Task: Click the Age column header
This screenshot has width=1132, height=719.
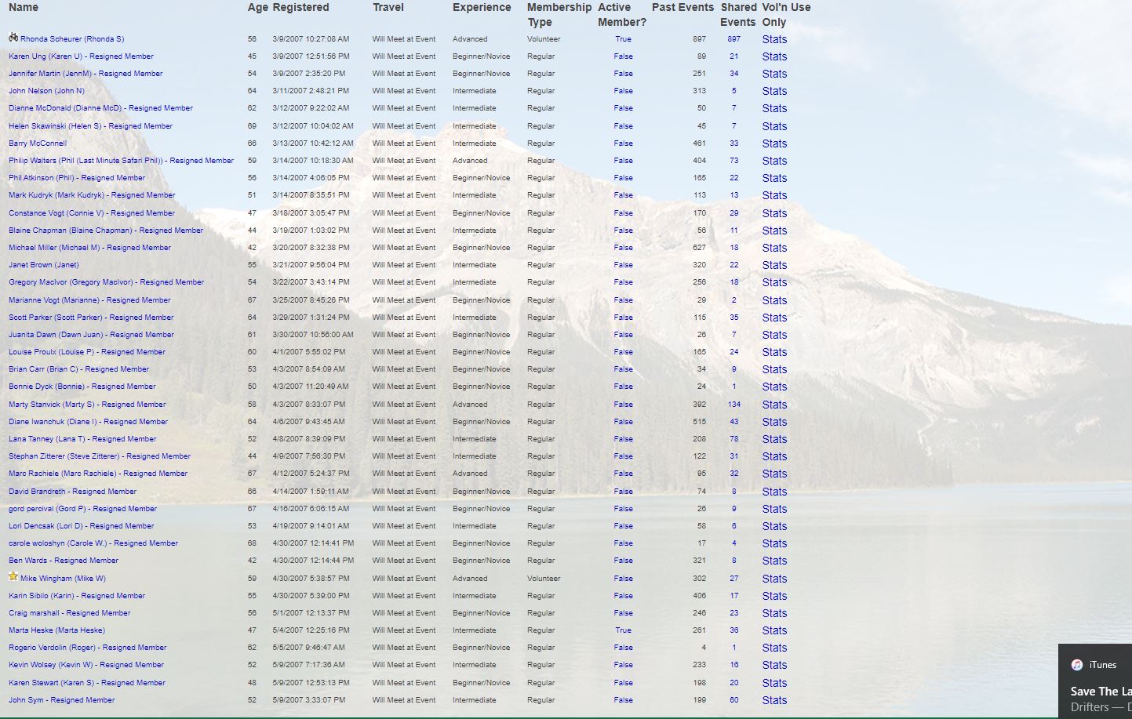Action: 258,7
